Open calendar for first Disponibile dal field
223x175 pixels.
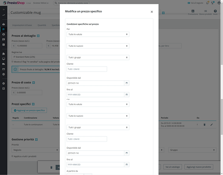127,83
